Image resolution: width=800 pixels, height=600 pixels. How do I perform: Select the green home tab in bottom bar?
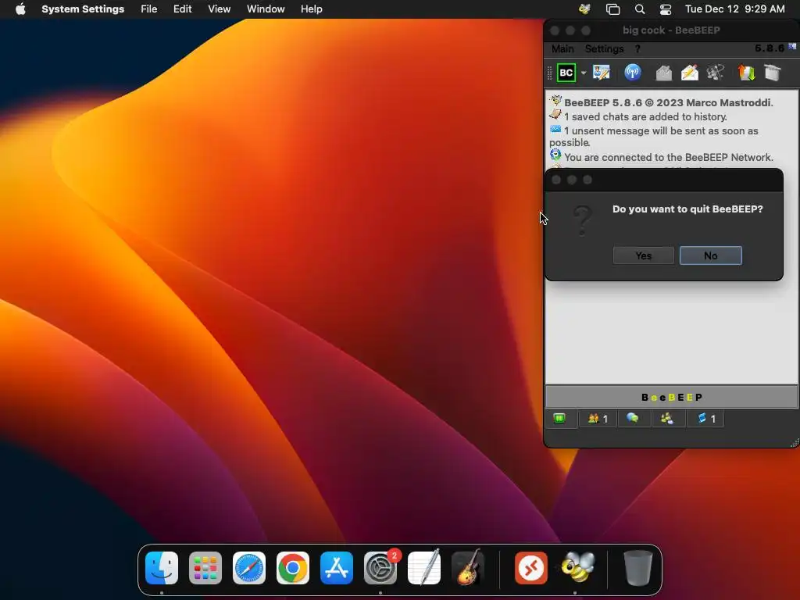(559, 419)
